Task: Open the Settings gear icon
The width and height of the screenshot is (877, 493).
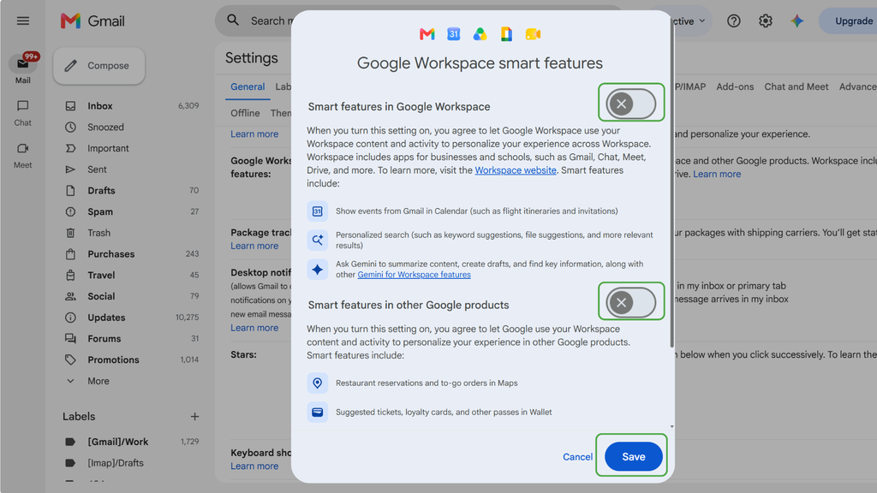Action: (765, 21)
